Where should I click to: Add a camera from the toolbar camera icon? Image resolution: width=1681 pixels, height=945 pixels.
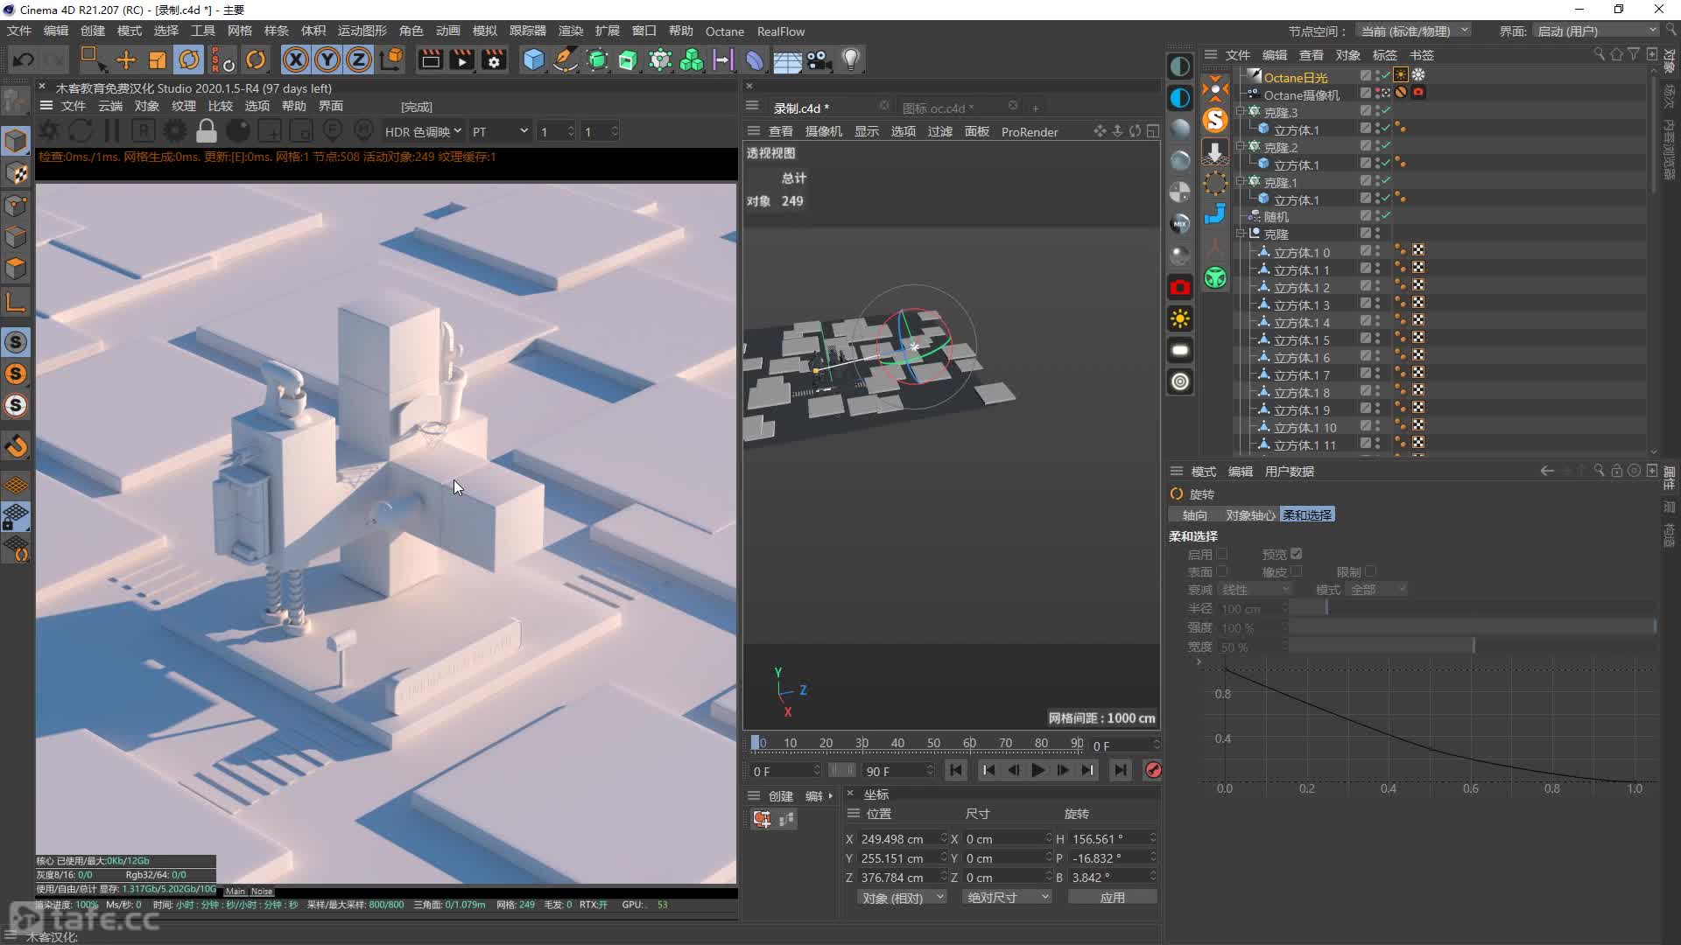[819, 59]
